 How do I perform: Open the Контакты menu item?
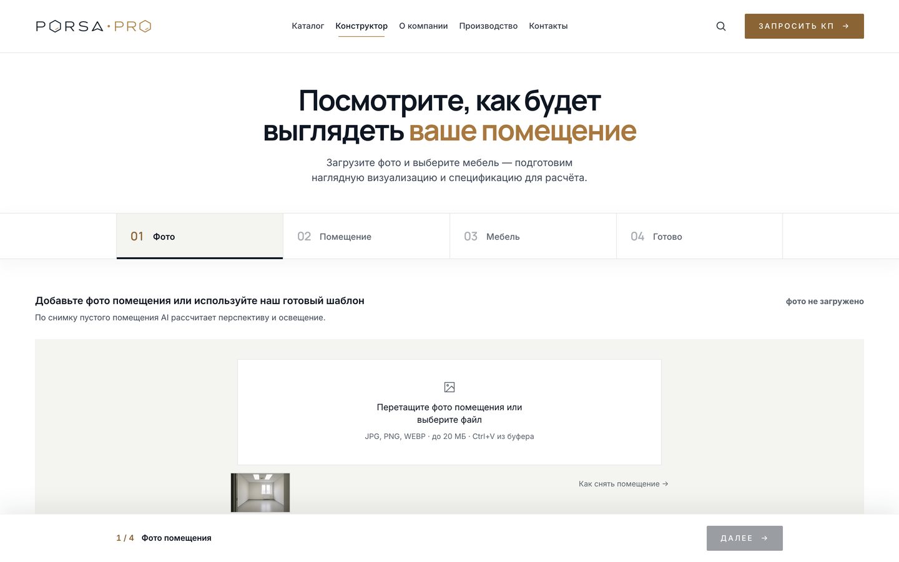click(548, 26)
